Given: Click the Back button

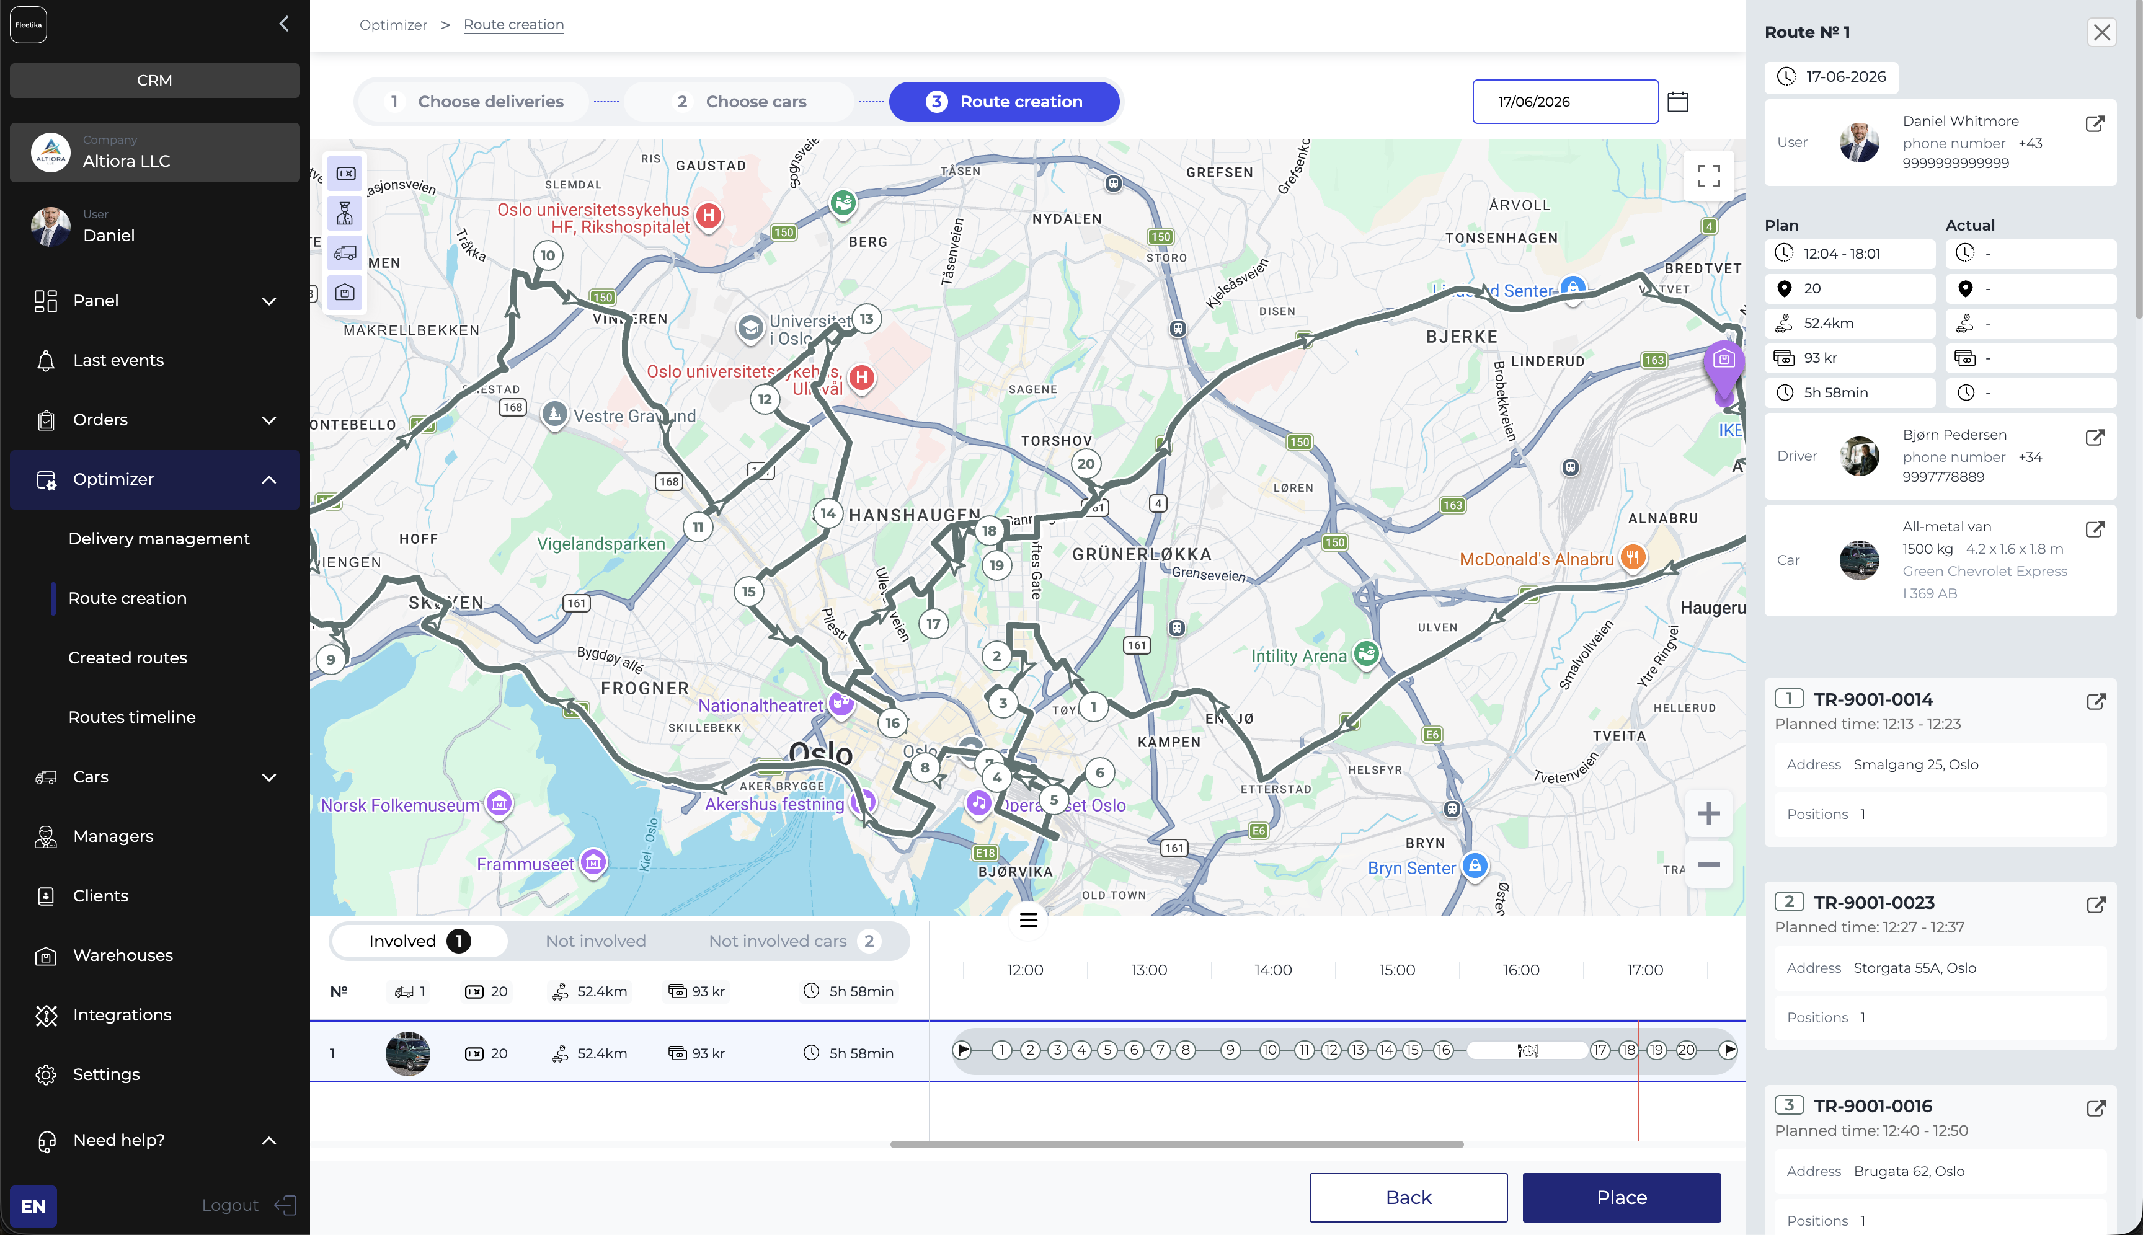Looking at the screenshot, I should click(1408, 1198).
